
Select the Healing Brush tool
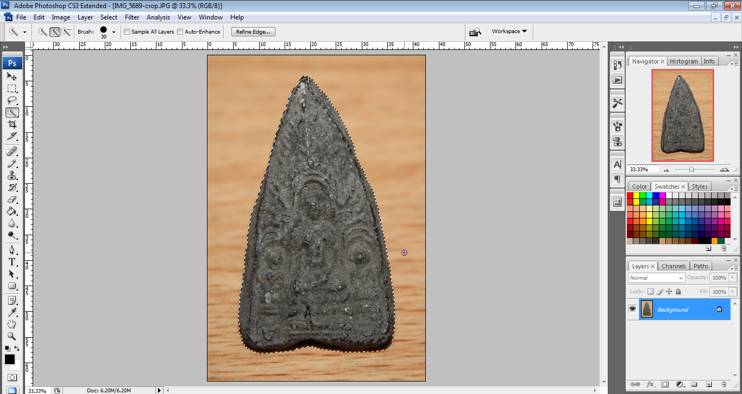(12, 151)
